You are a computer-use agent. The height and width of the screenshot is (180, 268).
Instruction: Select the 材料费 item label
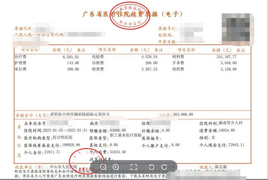pos(178,57)
